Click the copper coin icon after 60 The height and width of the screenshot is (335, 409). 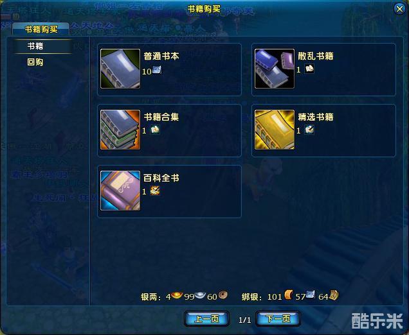point(223,295)
